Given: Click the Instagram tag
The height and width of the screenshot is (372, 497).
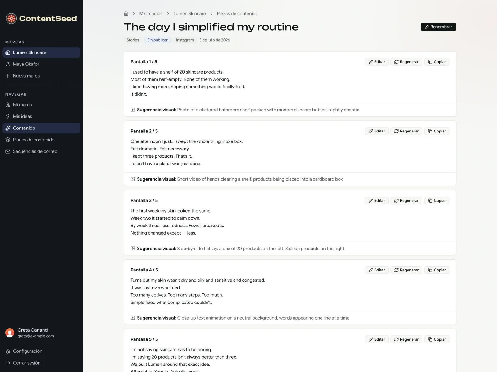Looking at the screenshot, I should (185, 40).
